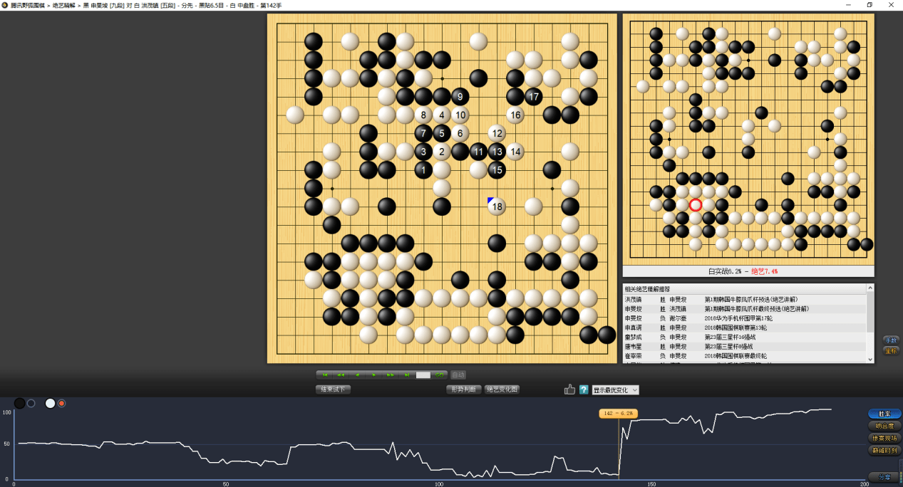Rewind several moves with fast-backward

click(341, 375)
